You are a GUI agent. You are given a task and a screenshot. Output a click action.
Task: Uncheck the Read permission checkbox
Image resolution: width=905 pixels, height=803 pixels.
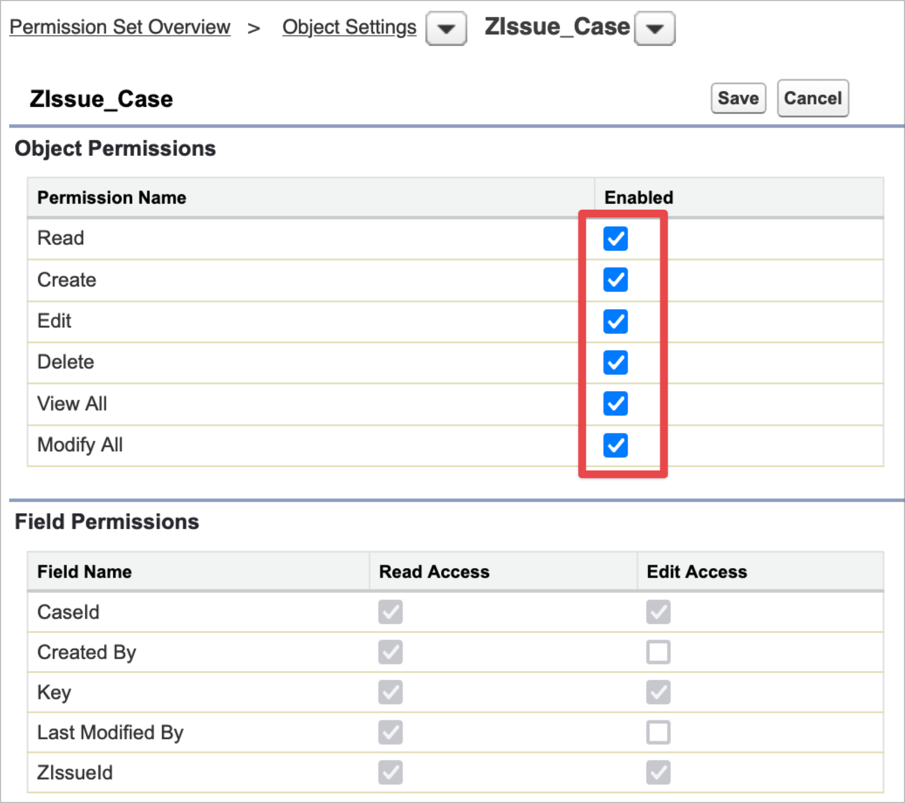615,239
